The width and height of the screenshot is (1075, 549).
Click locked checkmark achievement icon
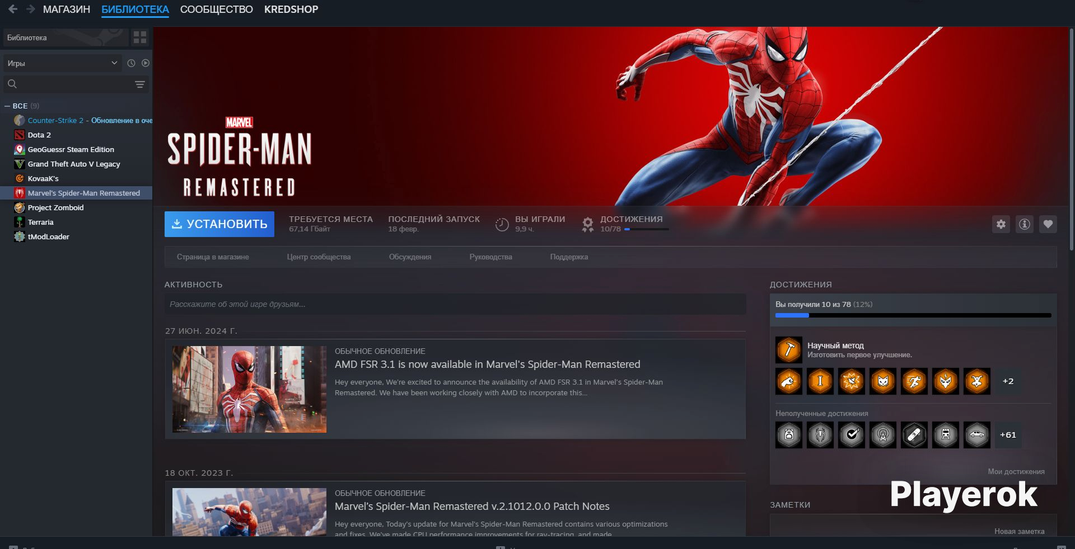(852, 435)
